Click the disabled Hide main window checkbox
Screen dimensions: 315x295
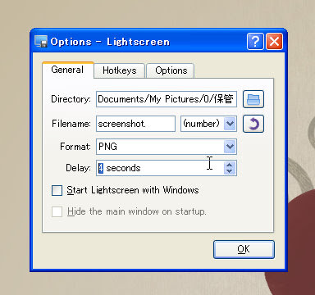pos(57,211)
